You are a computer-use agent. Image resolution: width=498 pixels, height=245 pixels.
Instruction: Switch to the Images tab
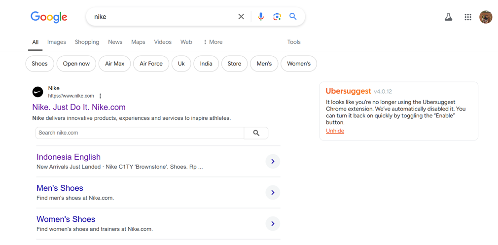[x=57, y=42]
